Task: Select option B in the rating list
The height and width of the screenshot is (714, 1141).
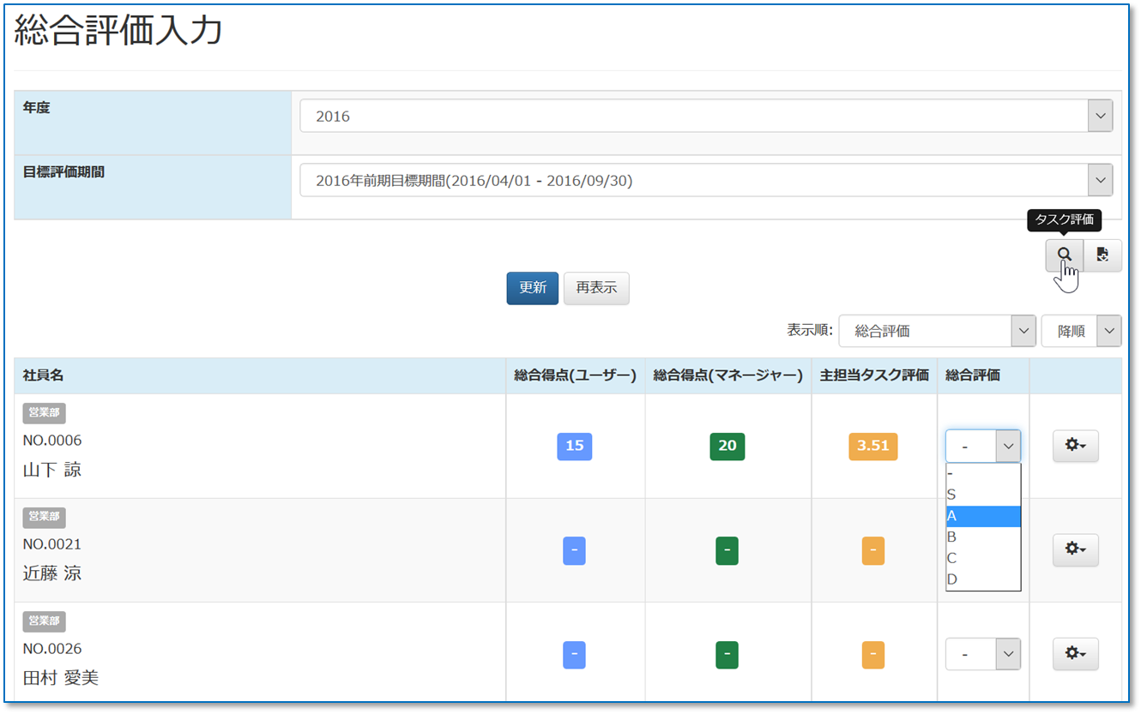Action: pyautogui.click(x=983, y=537)
